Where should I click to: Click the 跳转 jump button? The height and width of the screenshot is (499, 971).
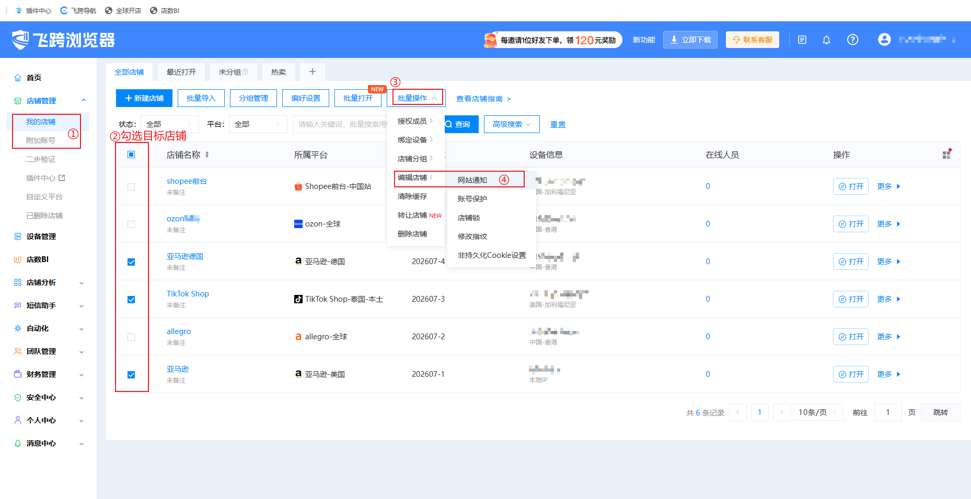tap(940, 412)
